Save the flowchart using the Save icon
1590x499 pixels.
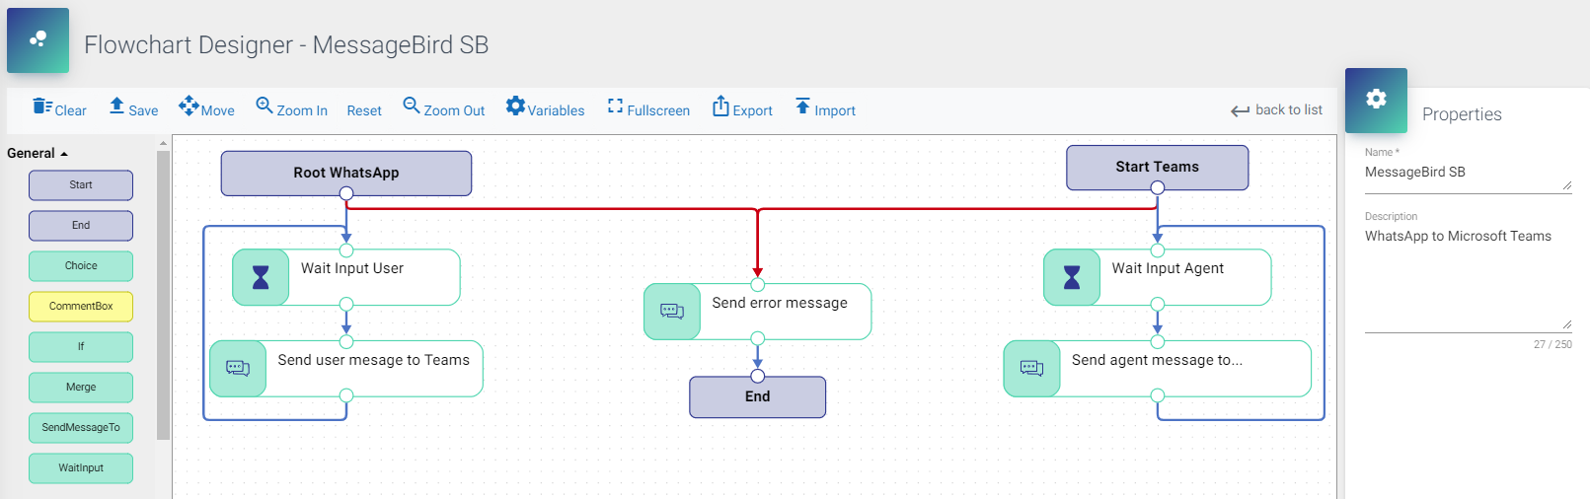point(116,107)
